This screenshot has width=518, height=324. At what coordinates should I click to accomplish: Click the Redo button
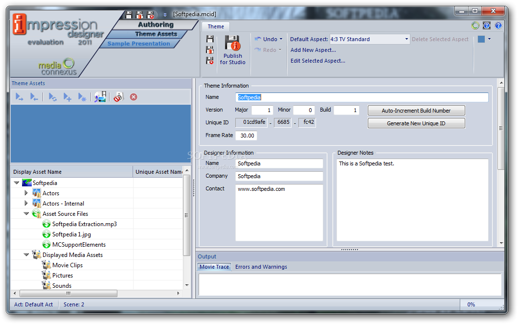click(266, 50)
